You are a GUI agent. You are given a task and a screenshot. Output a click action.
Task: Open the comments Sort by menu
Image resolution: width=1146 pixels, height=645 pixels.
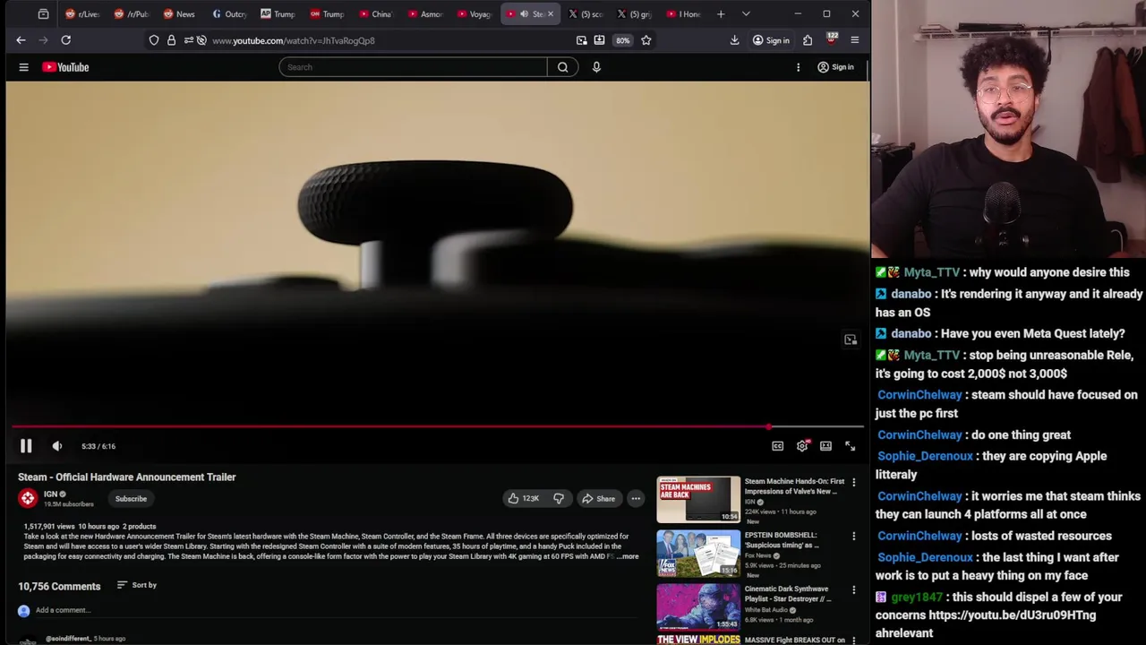click(136, 585)
